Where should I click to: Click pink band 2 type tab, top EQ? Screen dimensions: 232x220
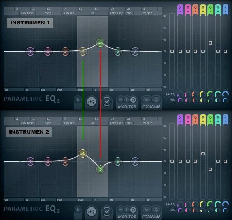tap(188, 10)
